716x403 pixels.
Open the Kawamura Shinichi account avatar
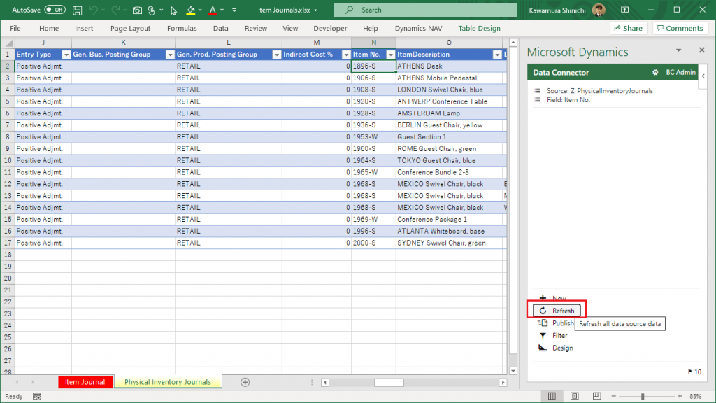(x=599, y=10)
